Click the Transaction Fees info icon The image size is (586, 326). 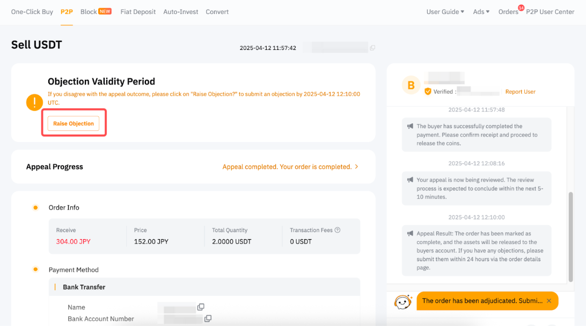338,230
